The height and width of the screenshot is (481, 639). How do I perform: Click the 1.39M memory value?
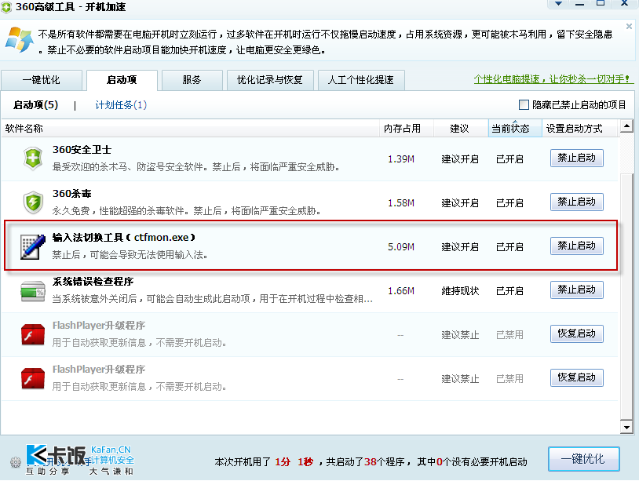[401, 159]
